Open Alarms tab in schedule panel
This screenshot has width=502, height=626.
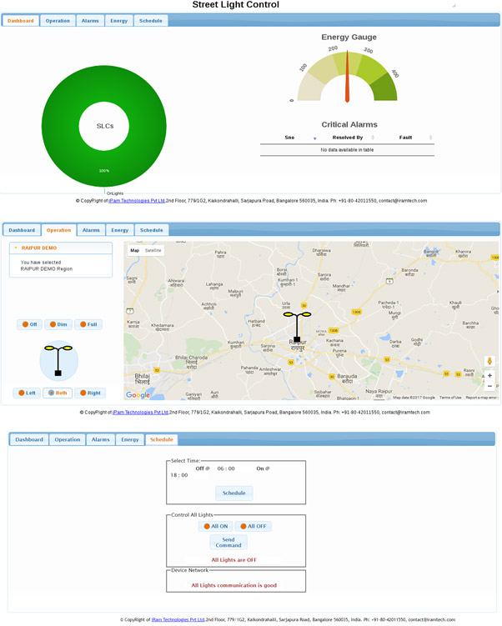[x=101, y=439]
